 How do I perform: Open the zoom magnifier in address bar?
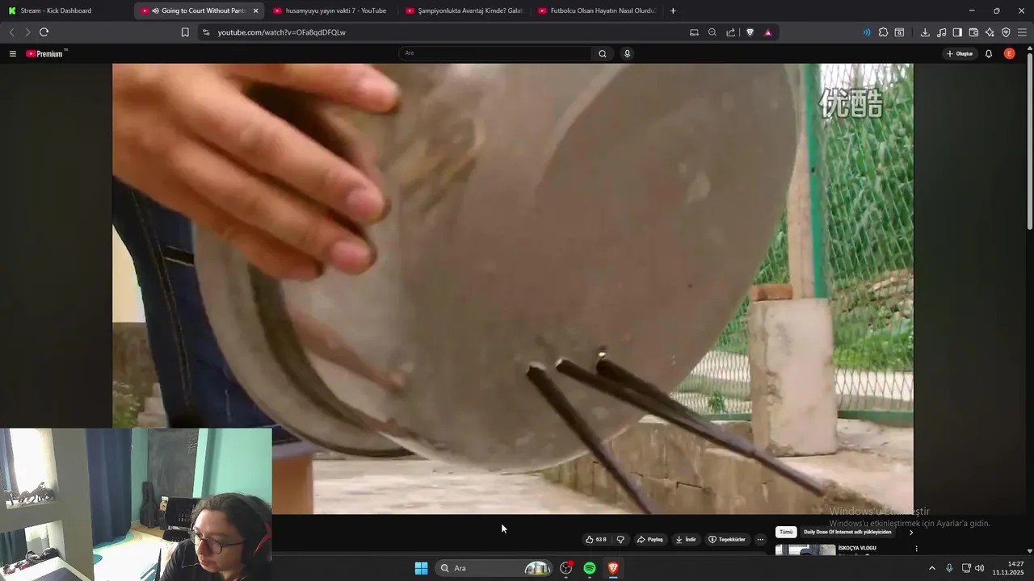(x=712, y=32)
